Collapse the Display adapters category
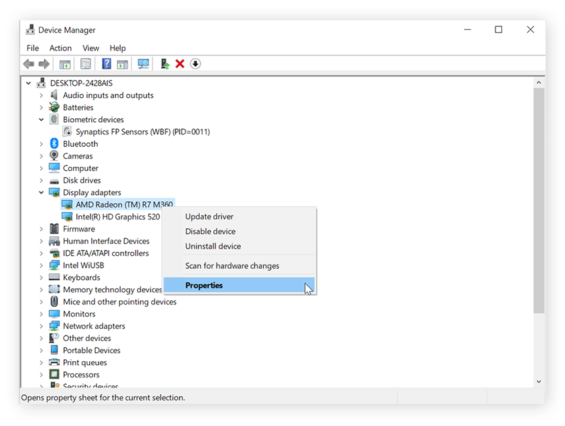 (x=41, y=192)
